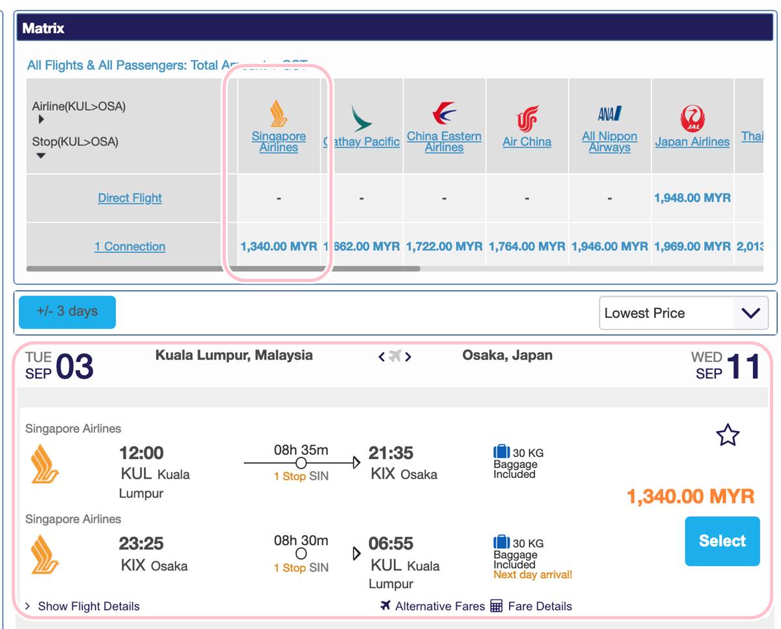Open the Singapore Airlines link in matrix
Viewport: 781px width, 629px height.
click(x=279, y=142)
